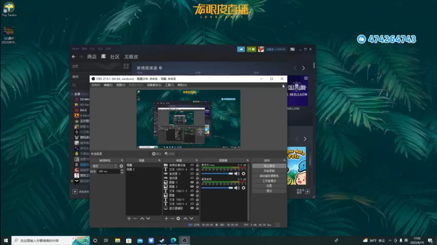Hide the 显示器捕获 source
Screen dimensions: 437x245
click(x=192, y=208)
